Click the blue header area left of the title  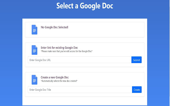point(27,7)
